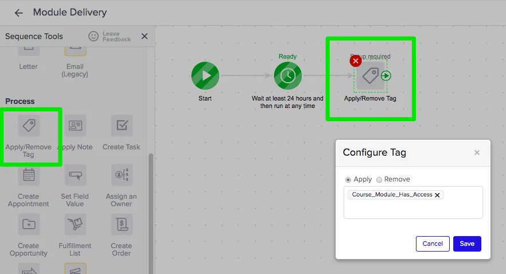Select the Set Field Value tool

click(x=75, y=175)
